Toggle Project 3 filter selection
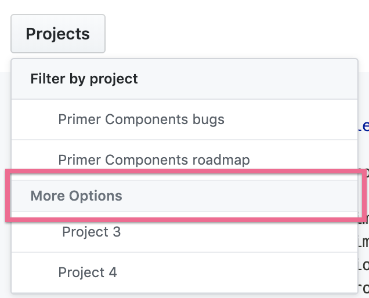Screen dimensions: 369x298 coord(92,232)
